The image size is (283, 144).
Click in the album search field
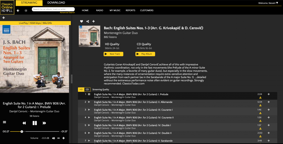click(53, 9)
